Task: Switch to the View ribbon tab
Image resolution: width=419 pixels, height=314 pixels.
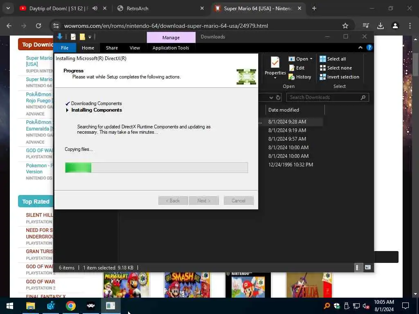Action: click(135, 48)
